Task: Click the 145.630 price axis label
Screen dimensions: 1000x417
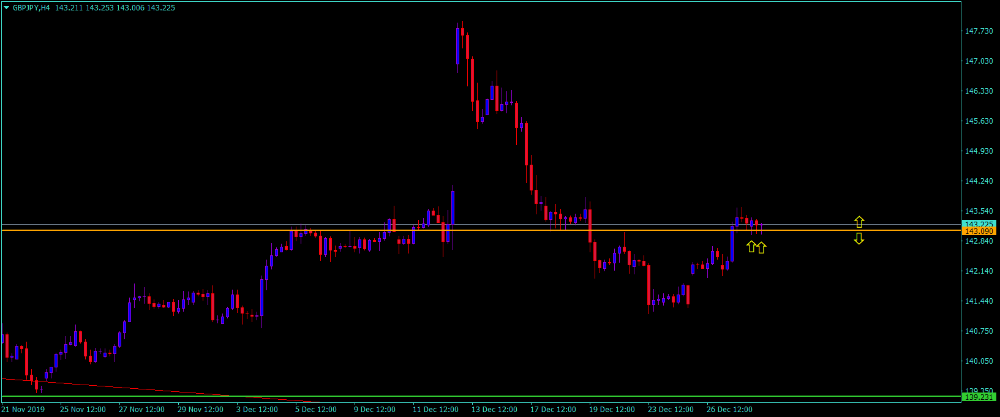Action: pos(979,121)
